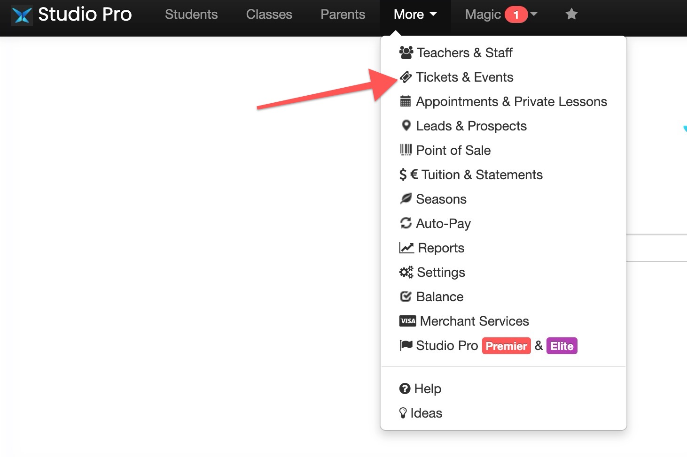Click the VISA card icon for Merchant Services

pos(407,321)
